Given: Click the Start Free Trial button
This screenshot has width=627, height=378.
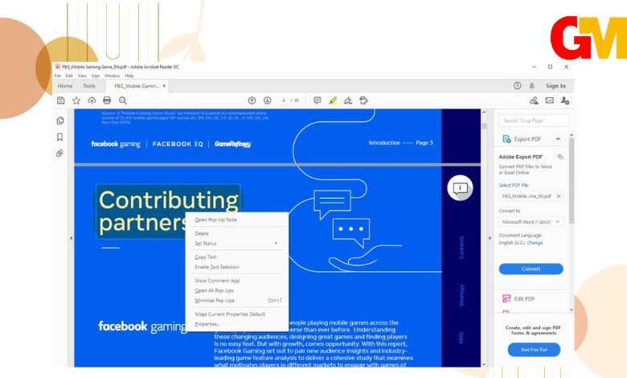Looking at the screenshot, I should tap(534, 350).
